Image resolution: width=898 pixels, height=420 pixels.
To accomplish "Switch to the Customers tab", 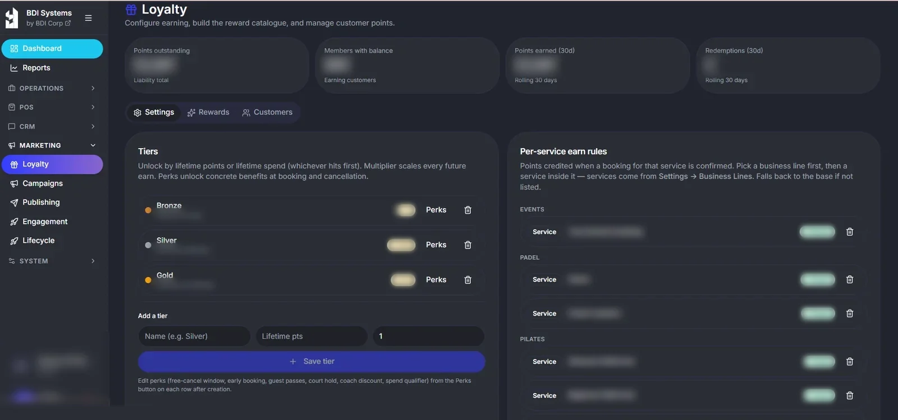I will point(268,113).
